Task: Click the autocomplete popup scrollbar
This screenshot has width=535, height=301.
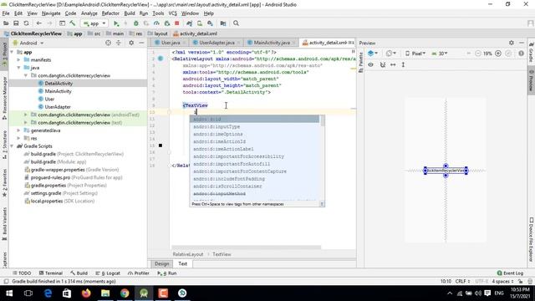Action: tap(323, 120)
